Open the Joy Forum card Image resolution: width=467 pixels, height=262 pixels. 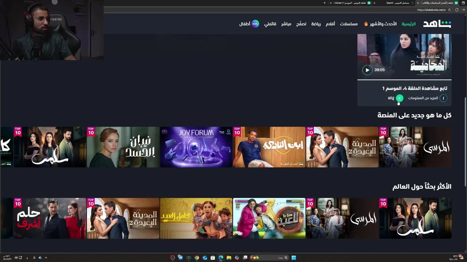click(x=196, y=147)
